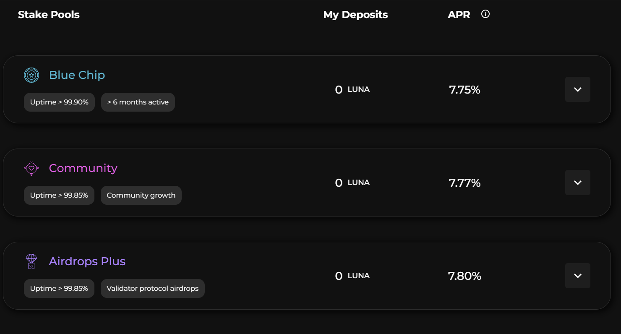The width and height of the screenshot is (621, 334).
Task: Click the My Deposits column header
Action: [x=355, y=15]
